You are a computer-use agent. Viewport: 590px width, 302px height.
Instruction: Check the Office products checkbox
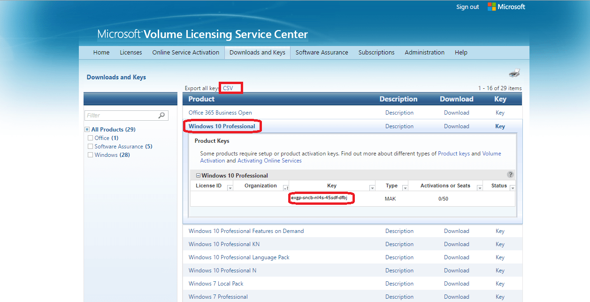point(90,138)
